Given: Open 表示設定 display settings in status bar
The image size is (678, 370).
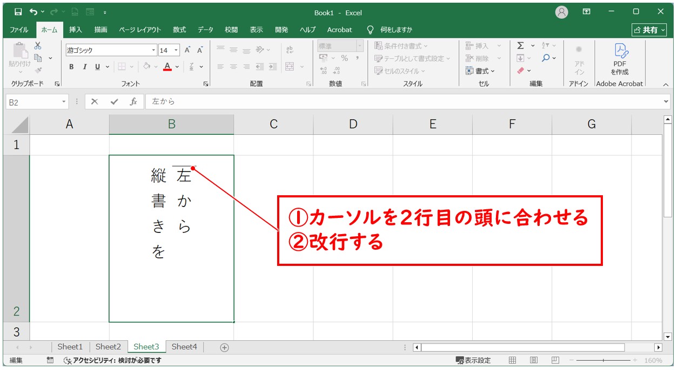Looking at the screenshot, I should pos(473,360).
